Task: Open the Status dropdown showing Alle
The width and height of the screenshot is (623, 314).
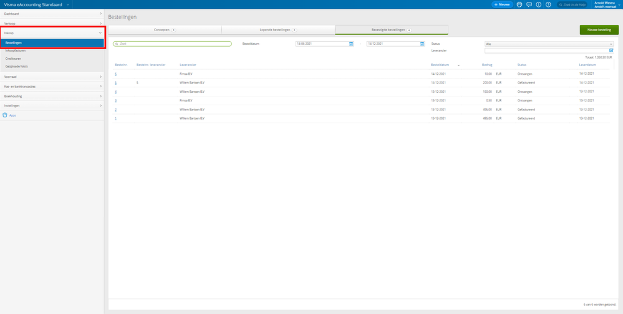Action: click(549, 44)
